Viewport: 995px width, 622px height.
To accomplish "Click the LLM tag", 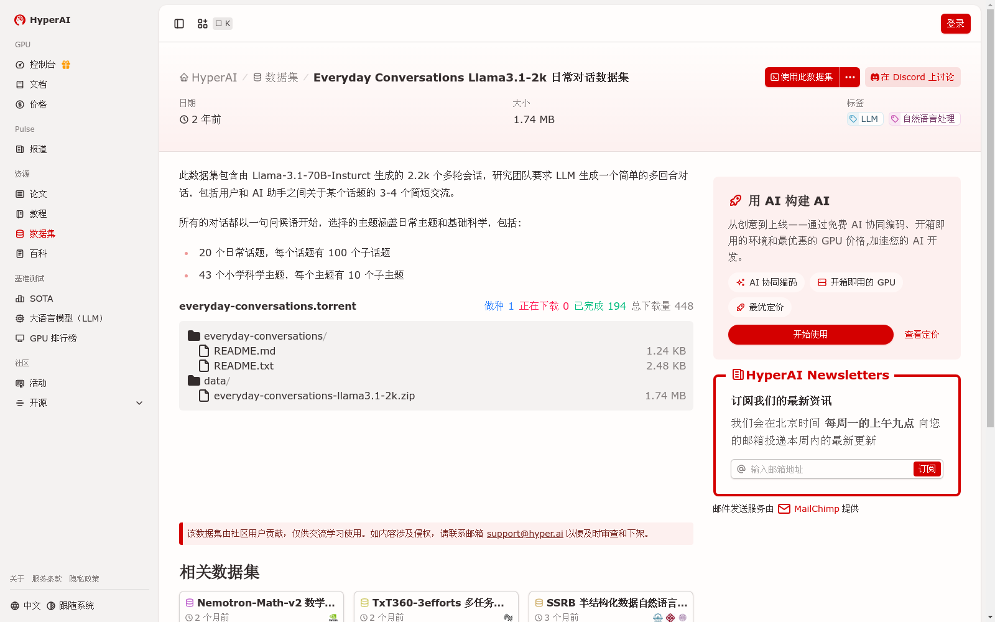I will (865, 119).
